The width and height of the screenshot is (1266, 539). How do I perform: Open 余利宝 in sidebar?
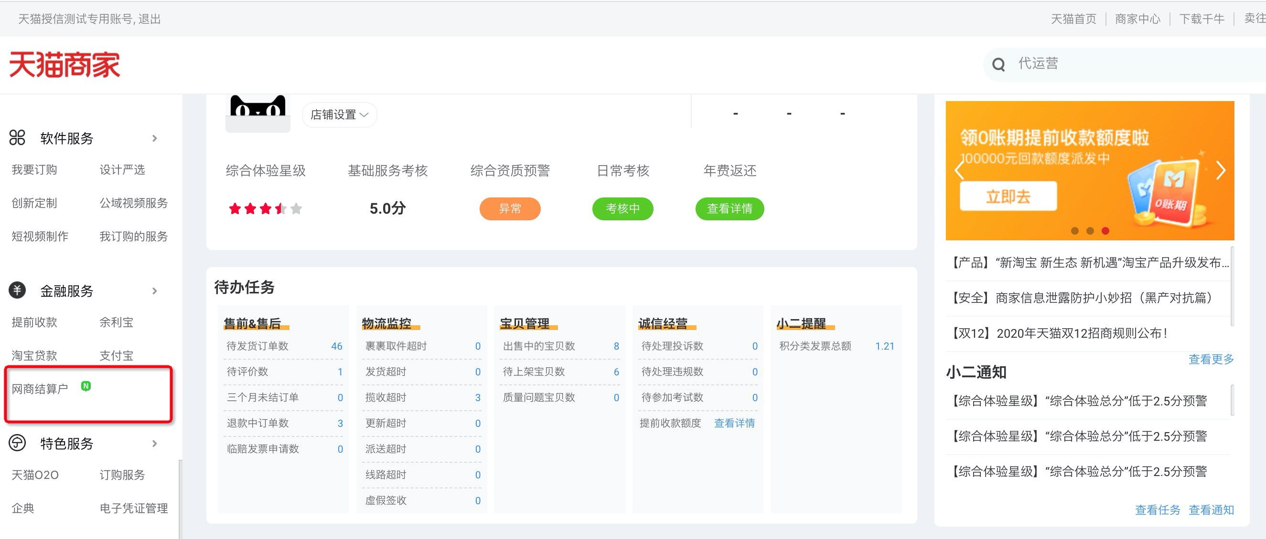click(117, 322)
